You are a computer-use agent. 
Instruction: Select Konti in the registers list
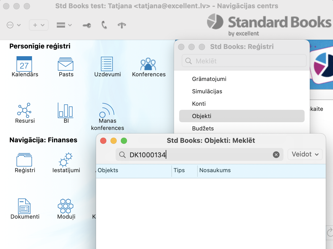click(199, 104)
